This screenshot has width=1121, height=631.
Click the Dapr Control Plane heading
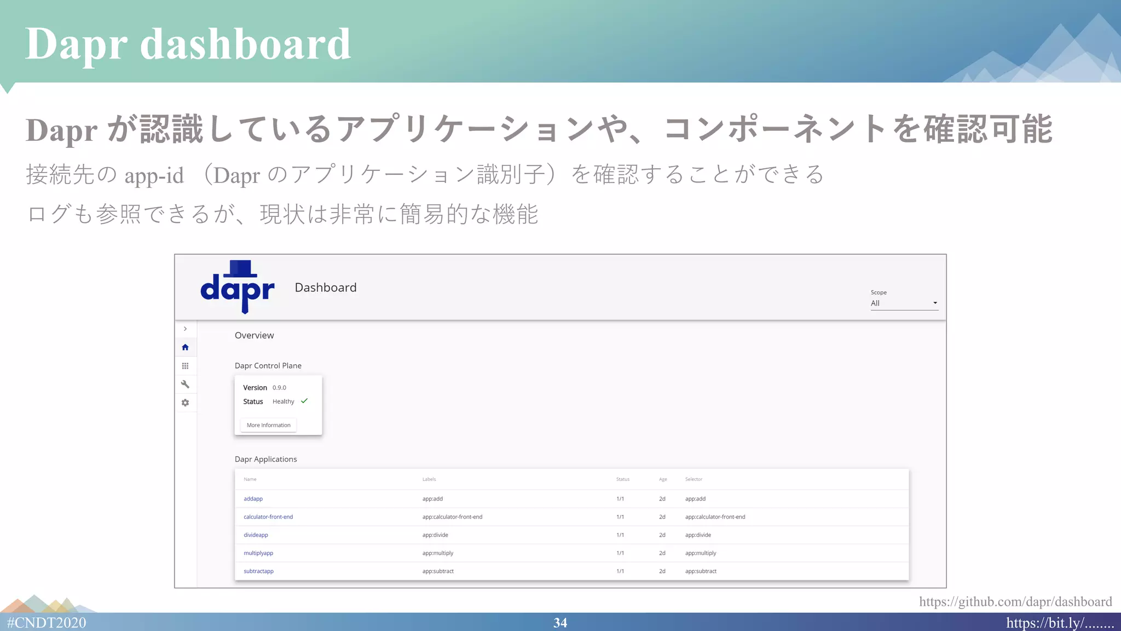pos(268,366)
